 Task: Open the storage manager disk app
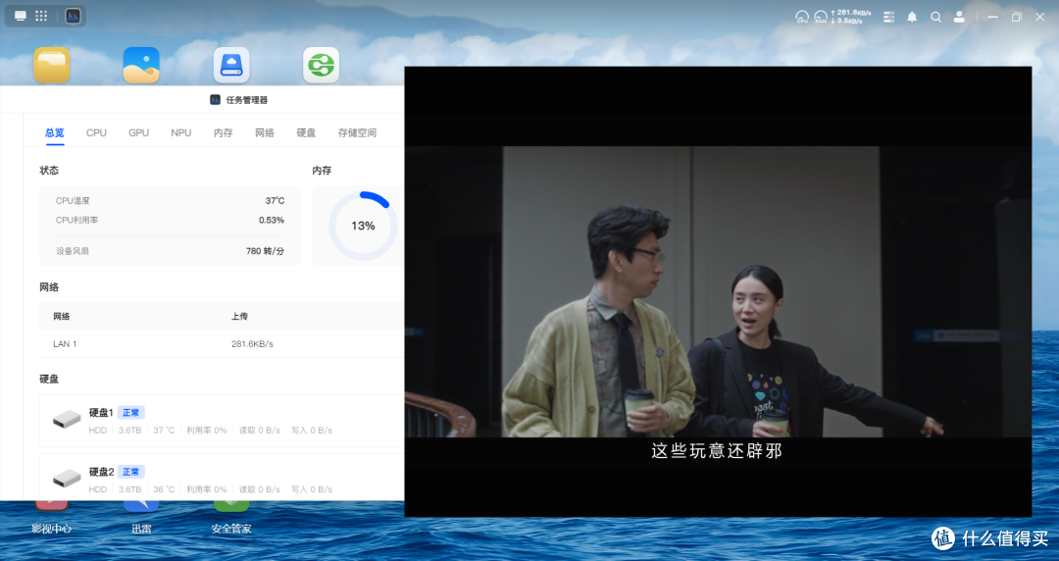point(231,66)
